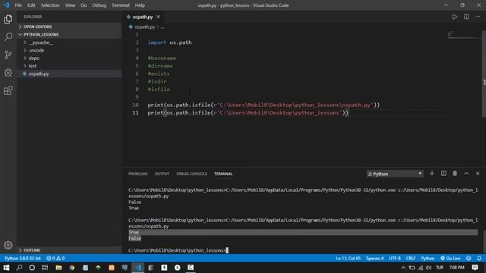Click Python language mode in status bar
The image size is (486, 273).
[x=428, y=258]
